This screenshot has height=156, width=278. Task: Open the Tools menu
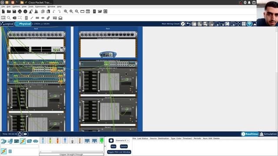pos(31,6)
